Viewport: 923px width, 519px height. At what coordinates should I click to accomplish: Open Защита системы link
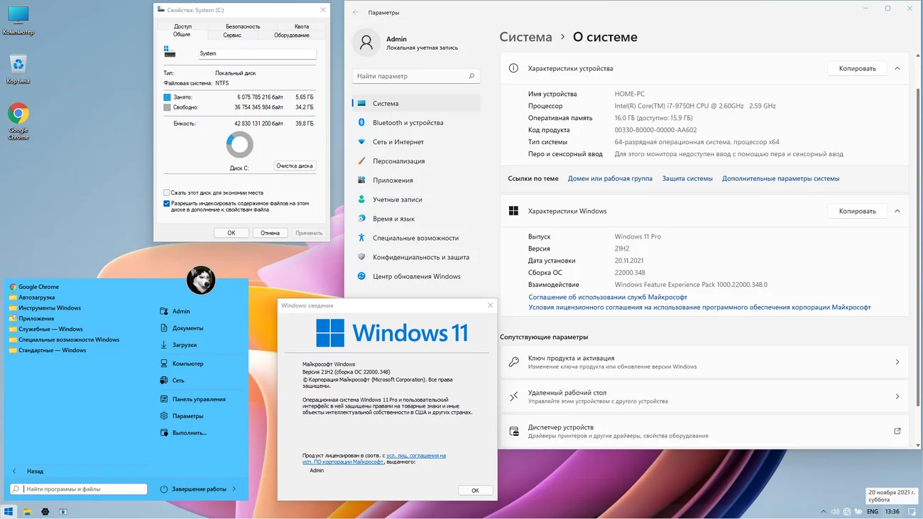tap(687, 178)
